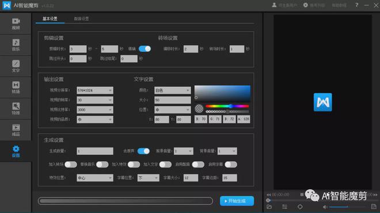This screenshot has height=213, width=380.
Task: Click the app logo in the preview area
Action: click(x=323, y=102)
